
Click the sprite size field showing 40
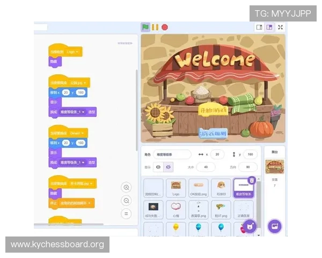click(x=206, y=167)
